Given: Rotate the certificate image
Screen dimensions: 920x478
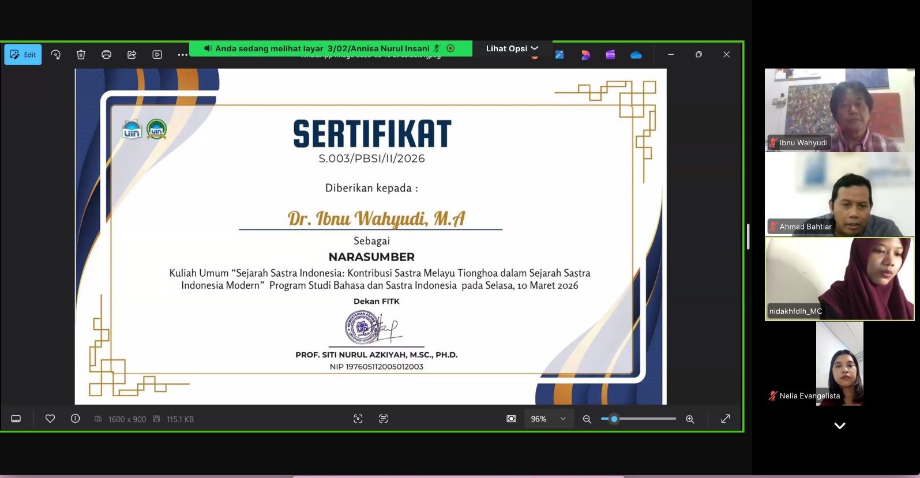Looking at the screenshot, I should pos(55,55).
